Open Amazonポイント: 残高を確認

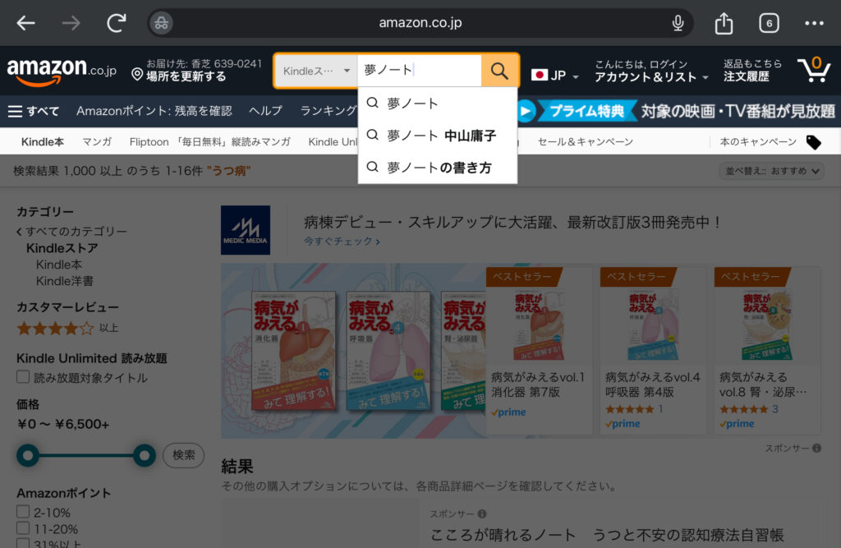coord(154,111)
